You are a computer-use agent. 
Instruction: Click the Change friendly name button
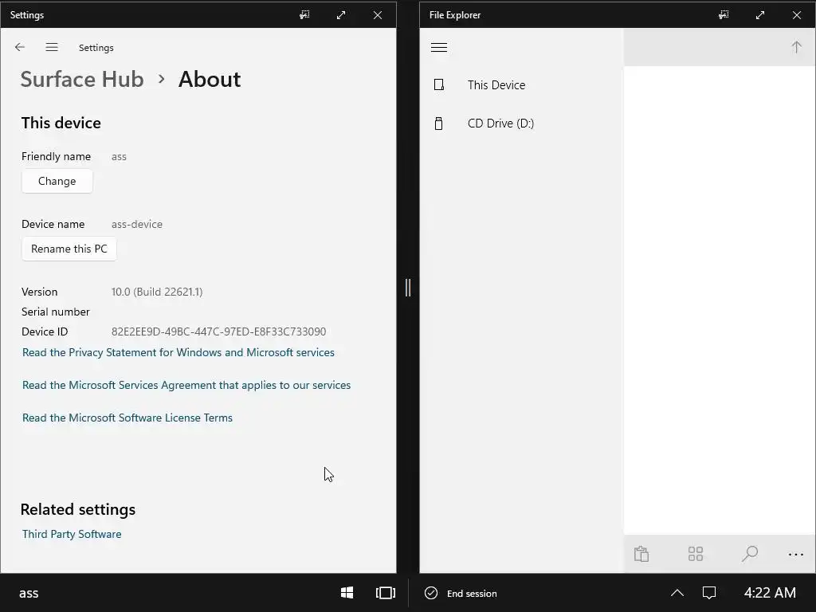[x=57, y=181]
